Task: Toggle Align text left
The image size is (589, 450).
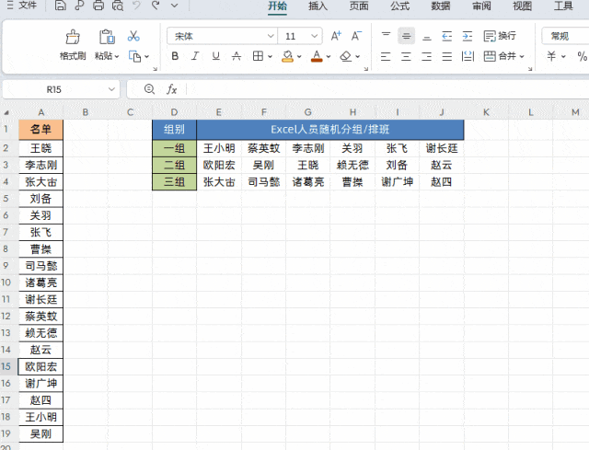Action: click(386, 57)
